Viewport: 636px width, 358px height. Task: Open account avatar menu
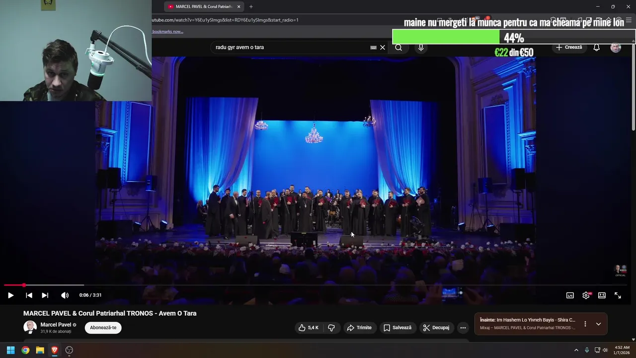pos(616,48)
